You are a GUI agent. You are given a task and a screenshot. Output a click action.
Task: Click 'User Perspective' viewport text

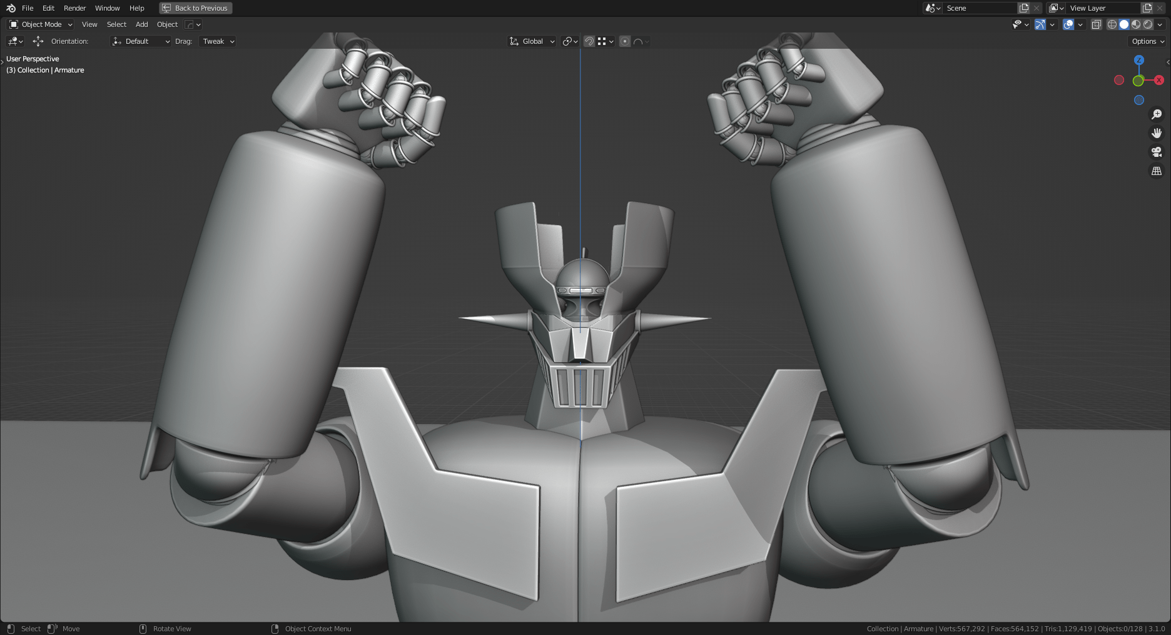click(x=33, y=59)
